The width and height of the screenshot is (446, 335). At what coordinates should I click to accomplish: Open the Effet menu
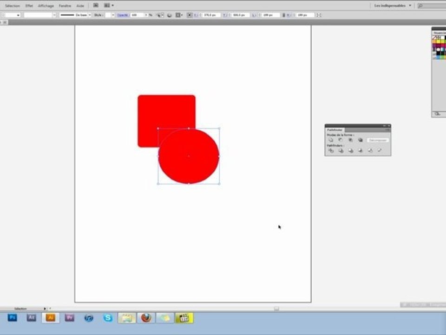coord(29,6)
